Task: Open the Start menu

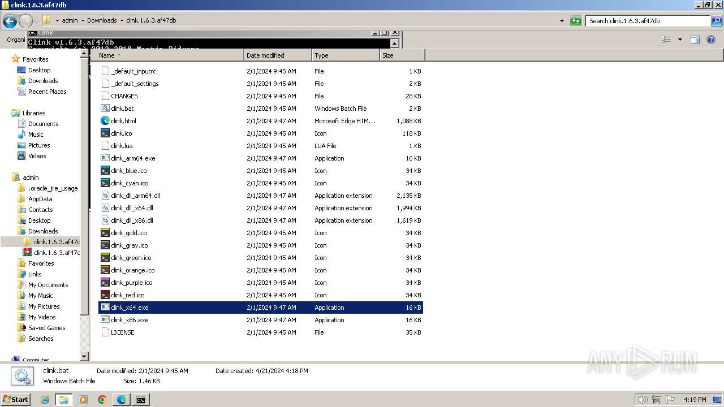Action: pos(16,399)
